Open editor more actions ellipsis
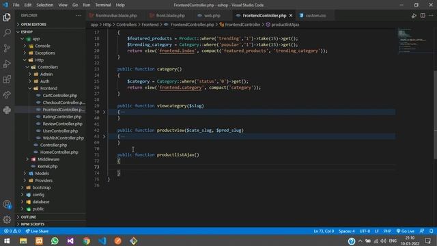This screenshot has height=246, width=437. point(431,16)
